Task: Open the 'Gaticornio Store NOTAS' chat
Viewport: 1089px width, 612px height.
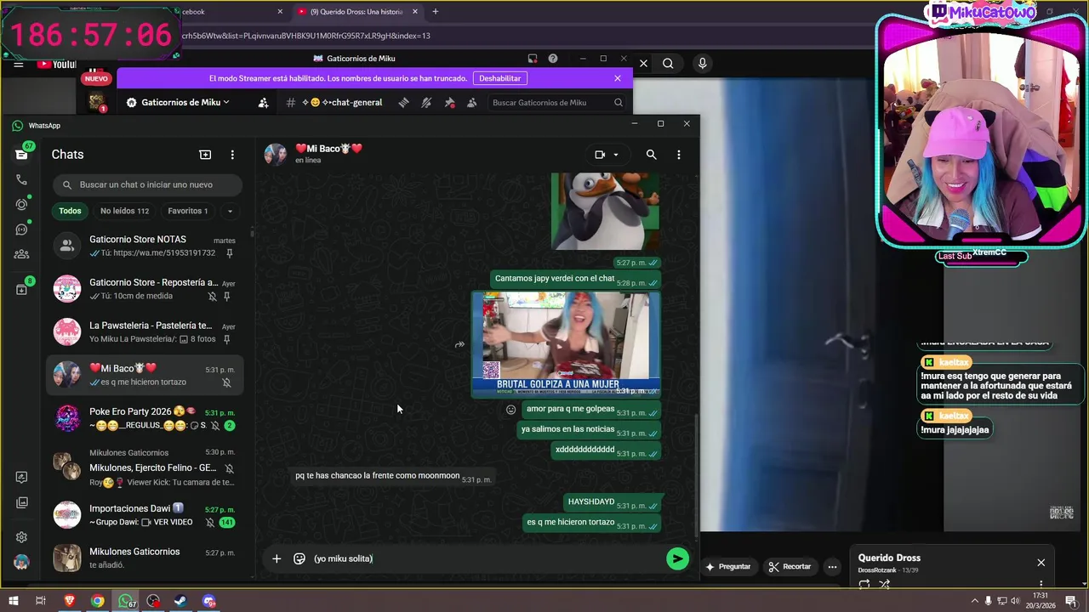Action: [145, 246]
